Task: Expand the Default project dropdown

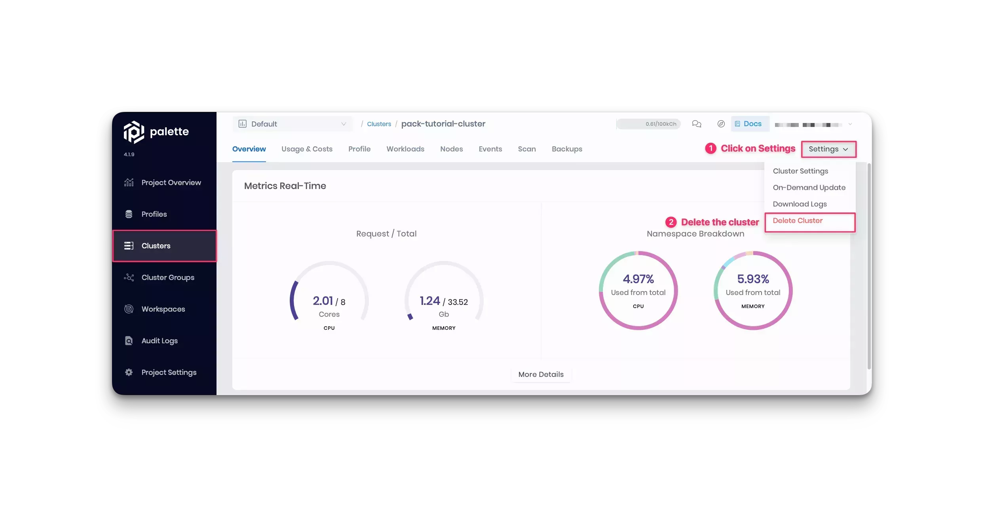Action: click(293, 124)
